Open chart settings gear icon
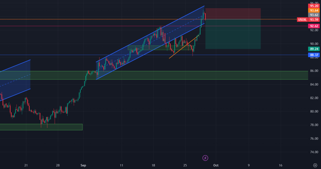 (x=315, y=165)
